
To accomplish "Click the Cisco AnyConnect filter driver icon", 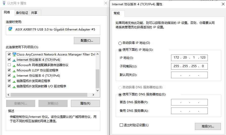I will click(14, 54).
